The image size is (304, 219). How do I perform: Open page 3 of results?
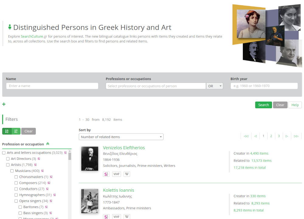click(279, 136)
